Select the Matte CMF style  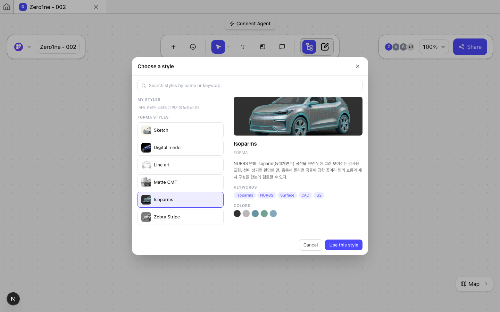[181, 182]
